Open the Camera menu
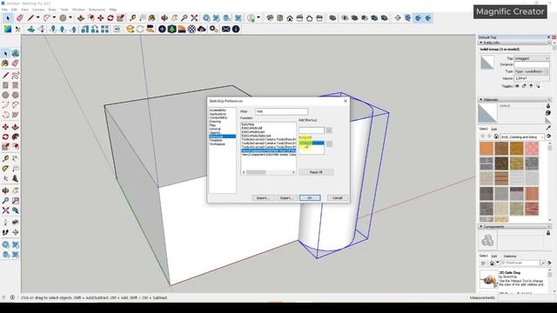Screen dimensions: 557x313 [x=38, y=10]
